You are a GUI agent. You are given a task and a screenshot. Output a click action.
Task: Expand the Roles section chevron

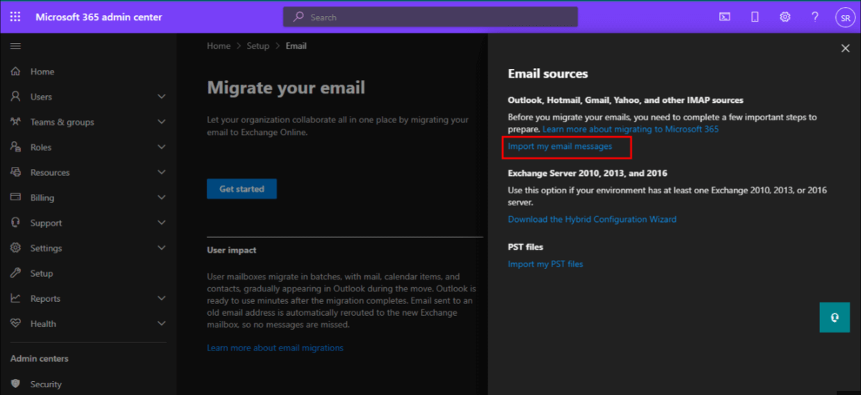tap(161, 147)
